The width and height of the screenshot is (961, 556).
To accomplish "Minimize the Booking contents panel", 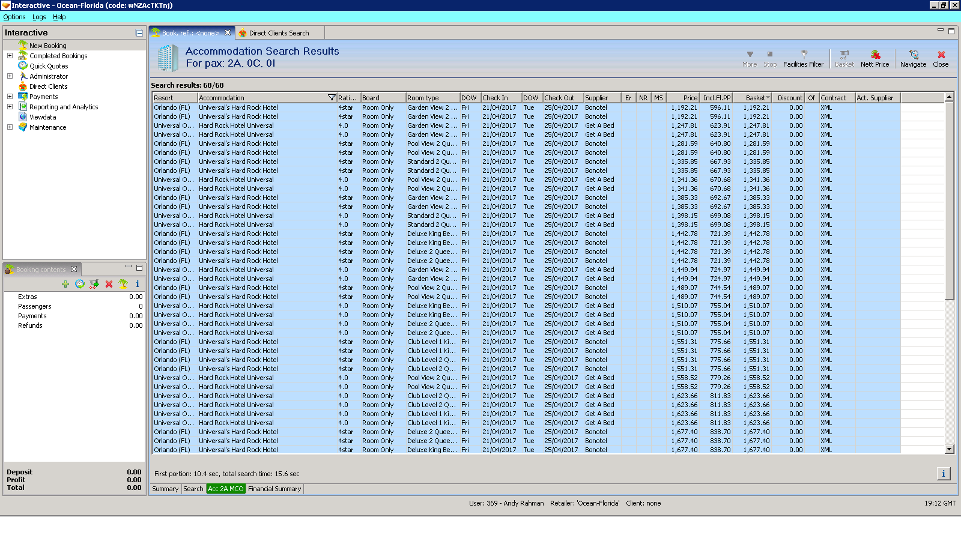I will [129, 267].
